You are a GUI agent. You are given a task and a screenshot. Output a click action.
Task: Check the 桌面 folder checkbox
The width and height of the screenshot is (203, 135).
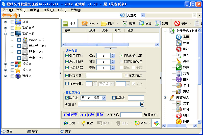tap(12, 22)
